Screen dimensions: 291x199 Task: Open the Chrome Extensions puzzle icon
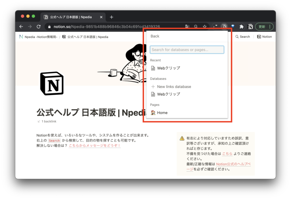[x=241, y=26]
